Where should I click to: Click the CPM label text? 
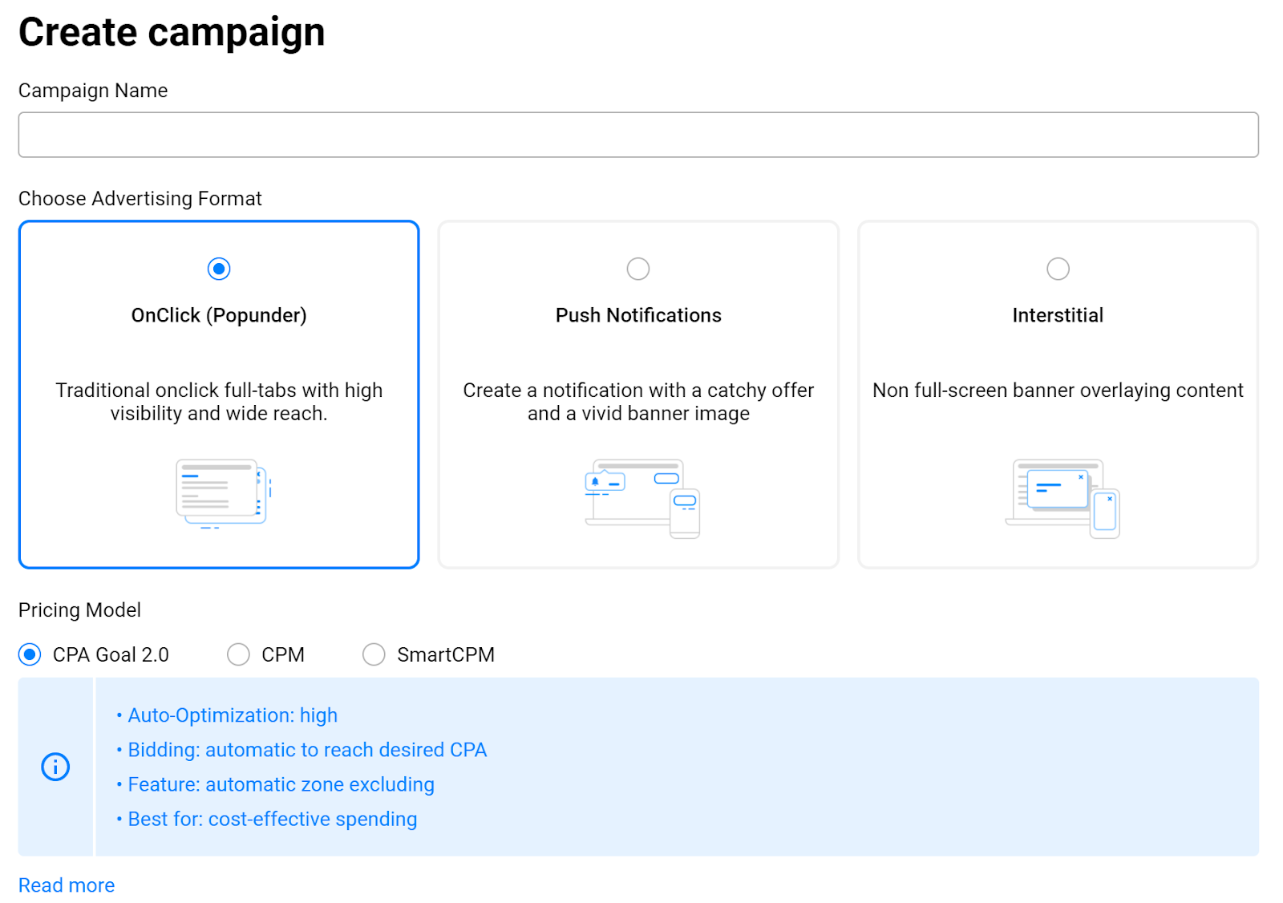[283, 655]
